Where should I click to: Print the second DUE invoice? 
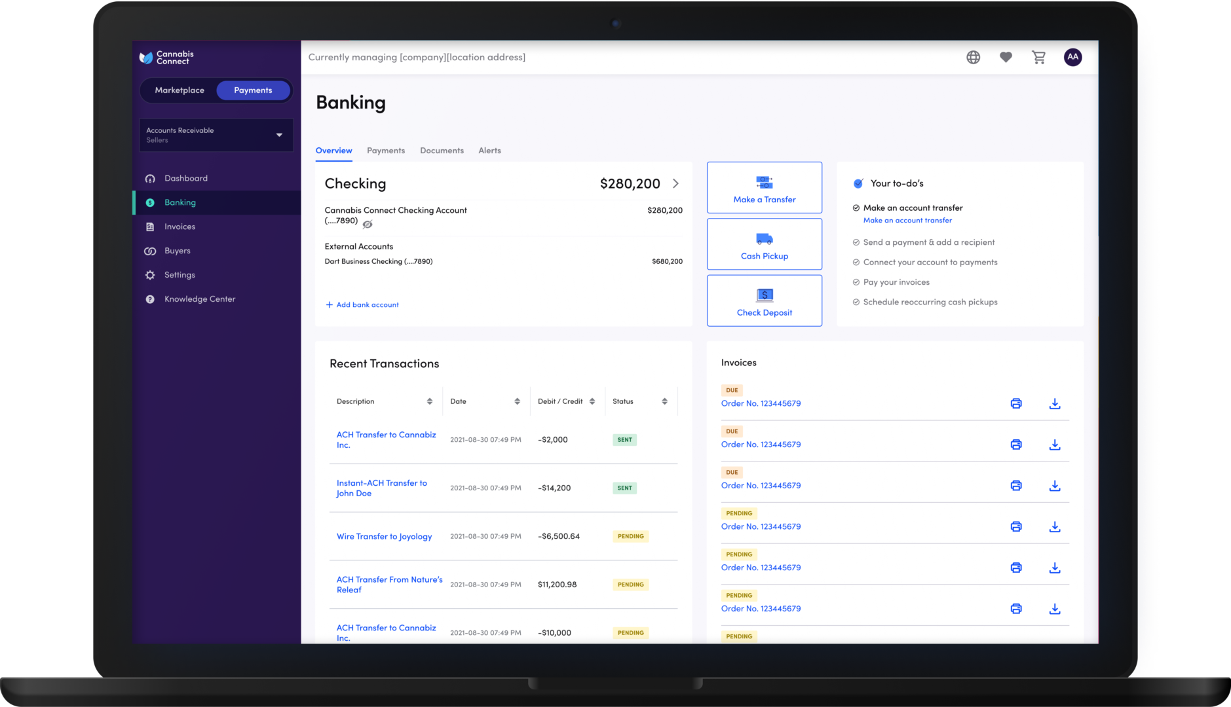pos(1016,444)
